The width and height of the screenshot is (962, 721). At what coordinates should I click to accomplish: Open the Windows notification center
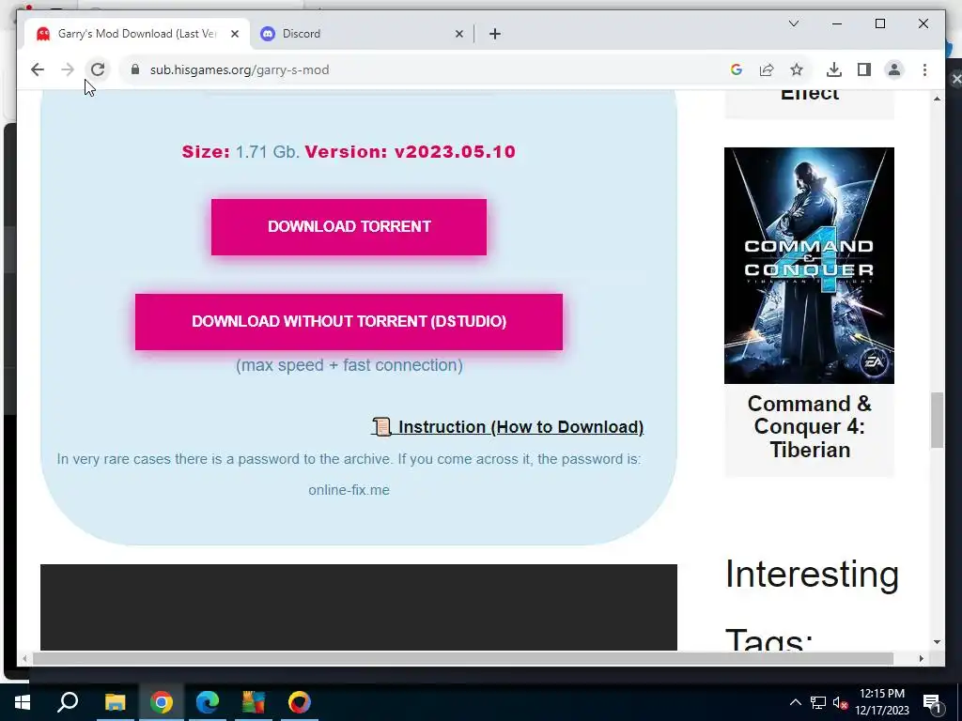(932, 702)
